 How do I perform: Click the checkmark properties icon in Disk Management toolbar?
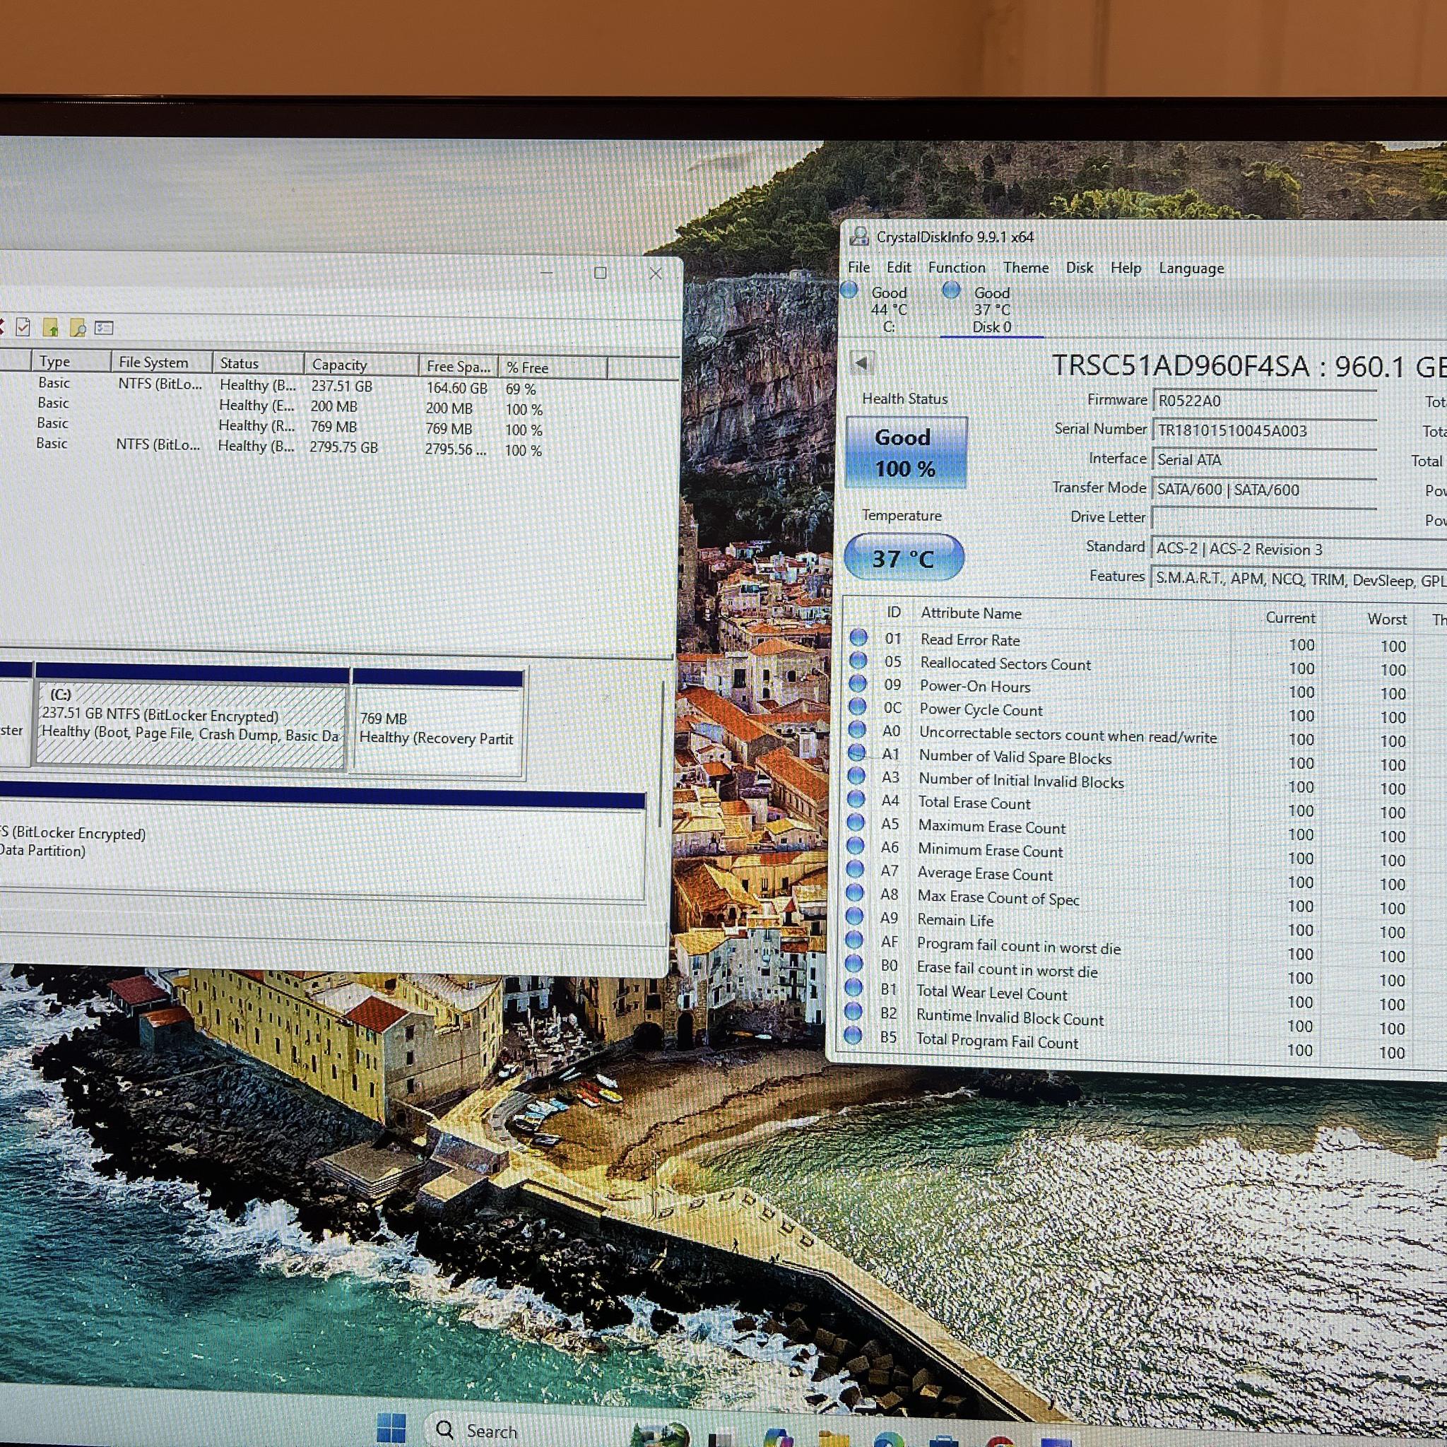(x=23, y=326)
